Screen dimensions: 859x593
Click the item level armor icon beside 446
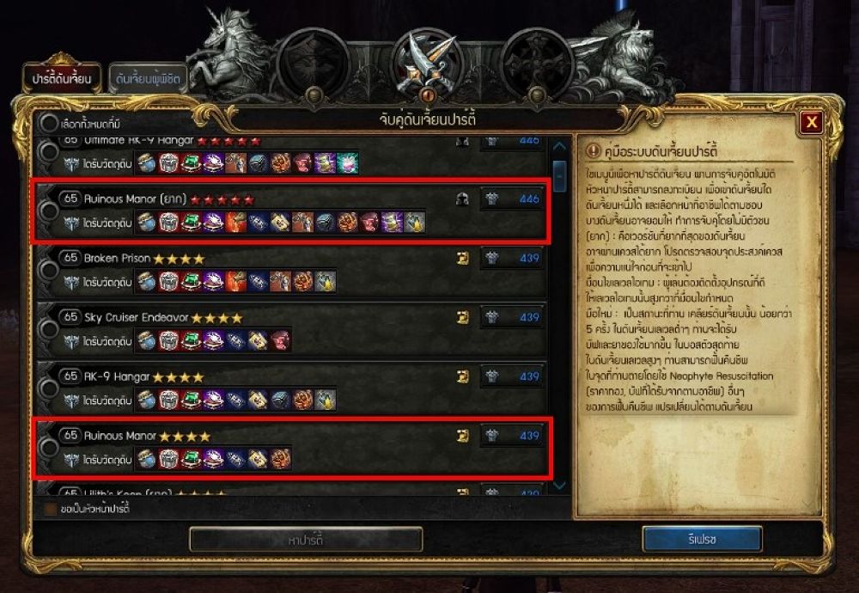492,199
